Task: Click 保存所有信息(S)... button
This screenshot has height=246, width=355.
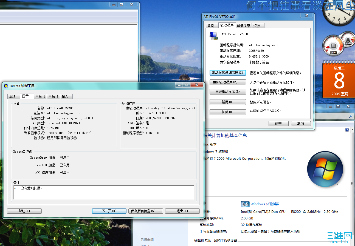Action: [146, 211]
